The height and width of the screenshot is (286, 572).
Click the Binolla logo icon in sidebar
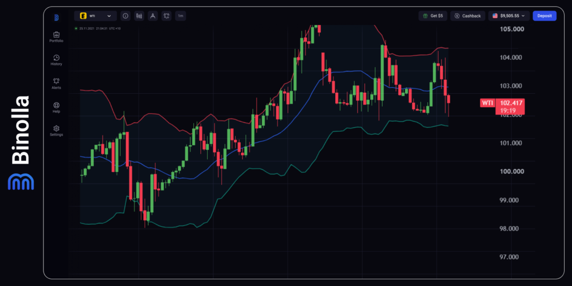pyautogui.click(x=56, y=17)
